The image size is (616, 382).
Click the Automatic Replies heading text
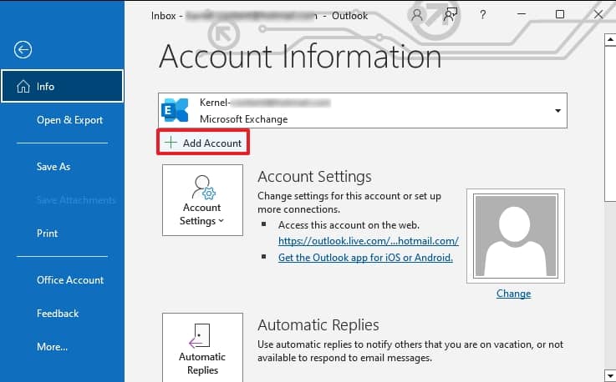[x=318, y=324]
